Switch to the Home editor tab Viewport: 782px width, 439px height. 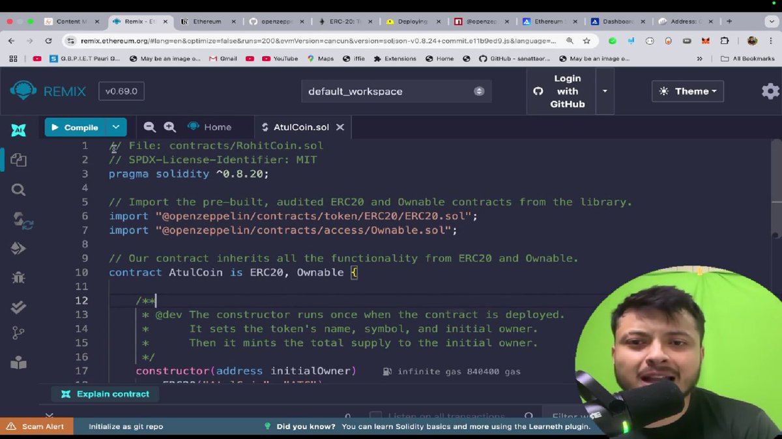(x=210, y=127)
